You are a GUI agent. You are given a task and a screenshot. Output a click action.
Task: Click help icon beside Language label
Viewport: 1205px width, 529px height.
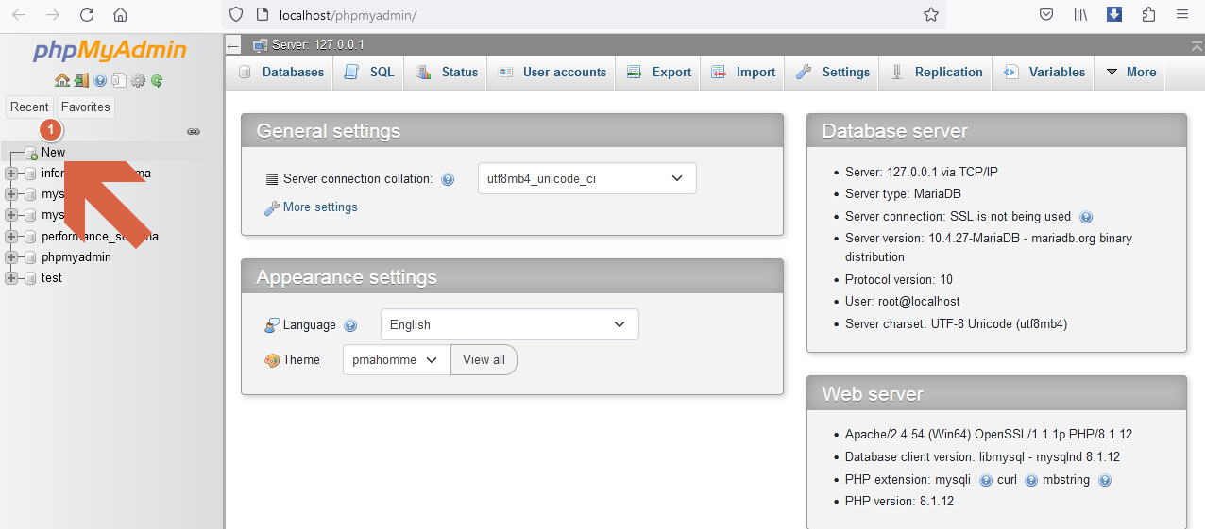click(x=350, y=325)
